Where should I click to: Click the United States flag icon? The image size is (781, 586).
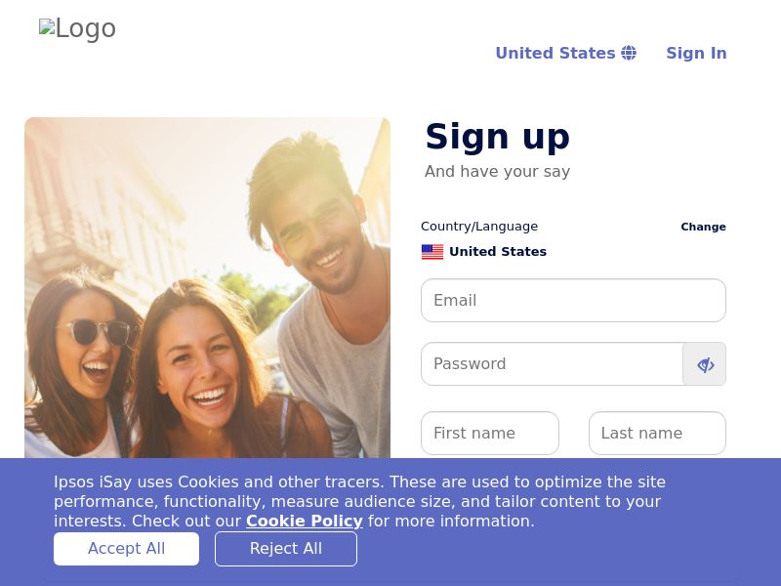click(x=432, y=252)
